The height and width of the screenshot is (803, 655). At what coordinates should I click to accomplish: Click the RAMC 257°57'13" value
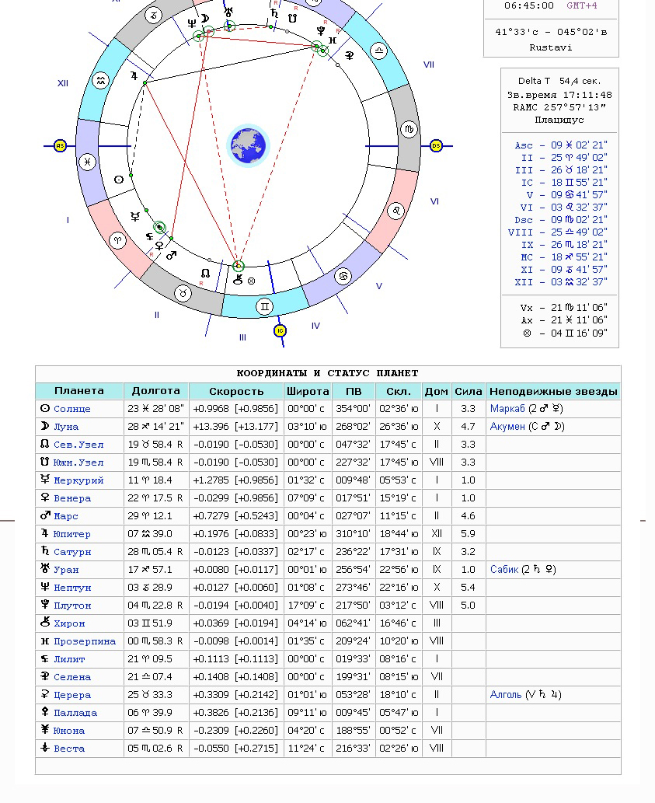pyautogui.click(x=560, y=107)
